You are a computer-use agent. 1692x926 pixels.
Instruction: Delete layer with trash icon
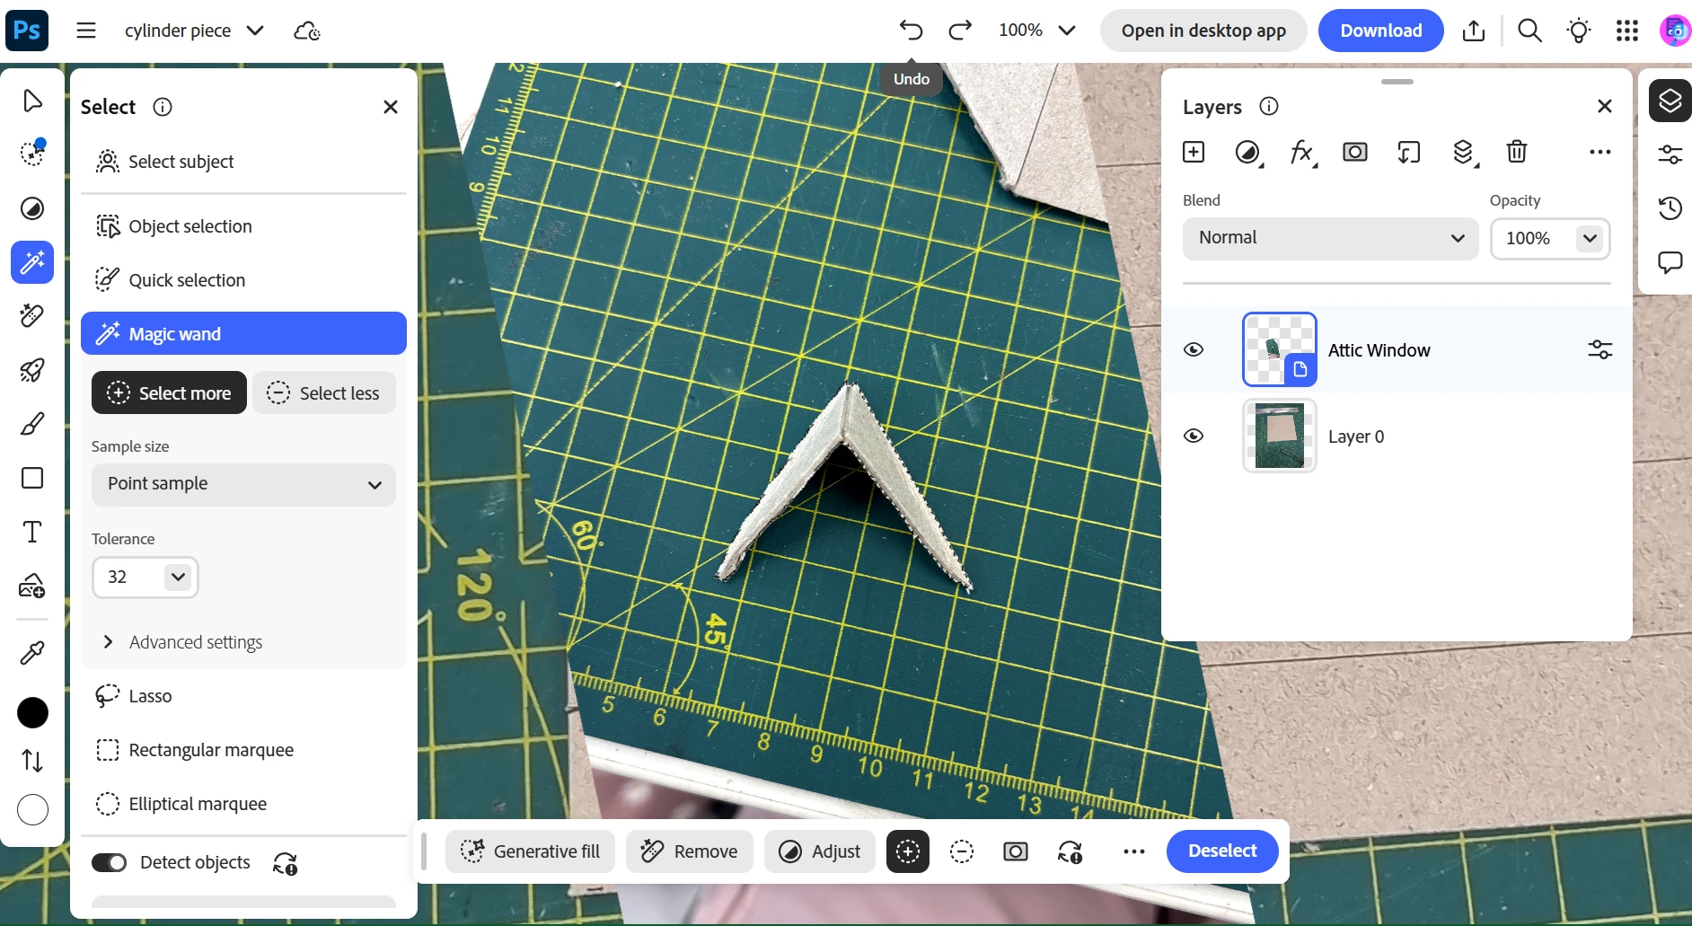point(1517,152)
